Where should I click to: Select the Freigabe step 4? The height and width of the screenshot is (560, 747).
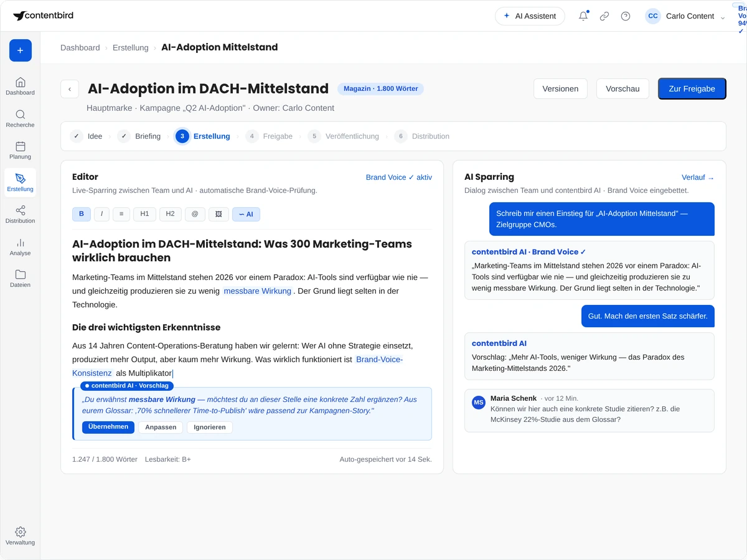pyautogui.click(x=270, y=136)
